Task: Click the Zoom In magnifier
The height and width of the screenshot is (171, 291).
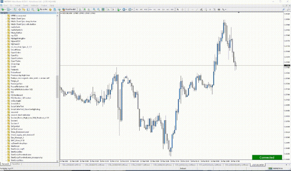Action: [x=94, y=9]
